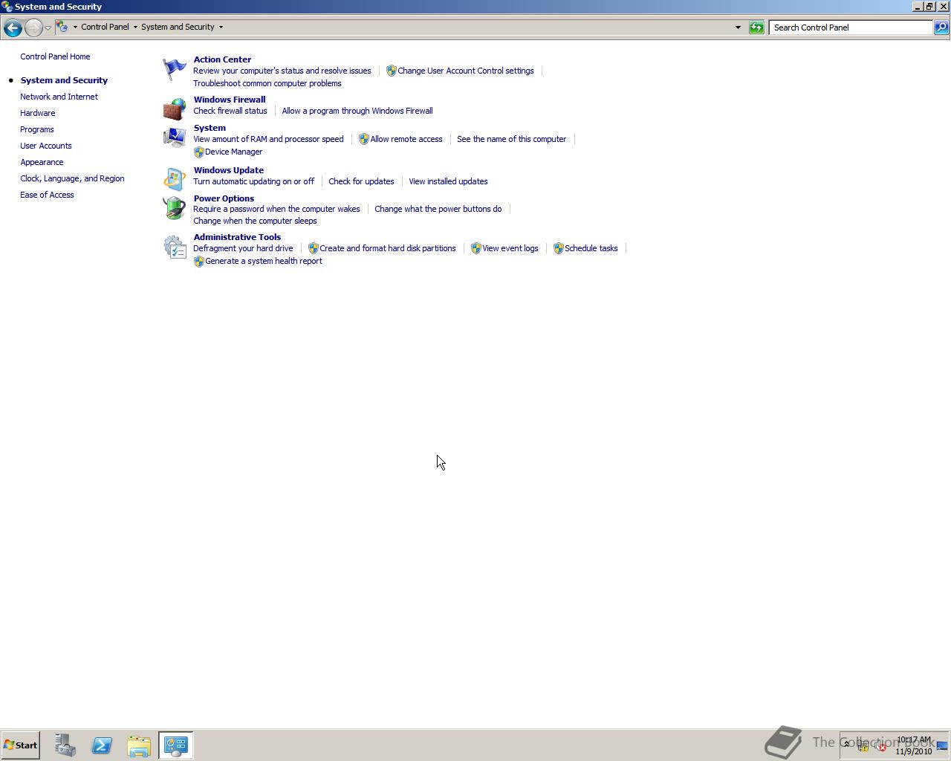Click View event logs
The image size is (951, 761).
[x=510, y=248]
